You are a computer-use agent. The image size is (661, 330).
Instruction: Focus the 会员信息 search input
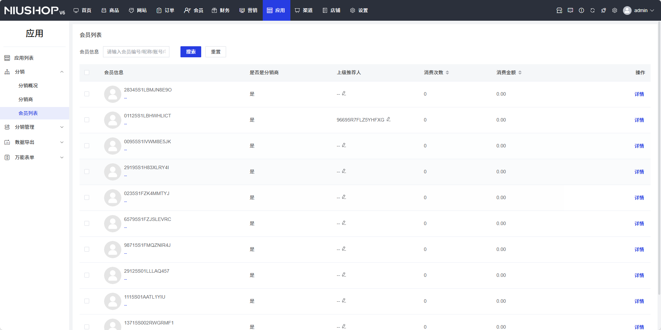point(136,52)
